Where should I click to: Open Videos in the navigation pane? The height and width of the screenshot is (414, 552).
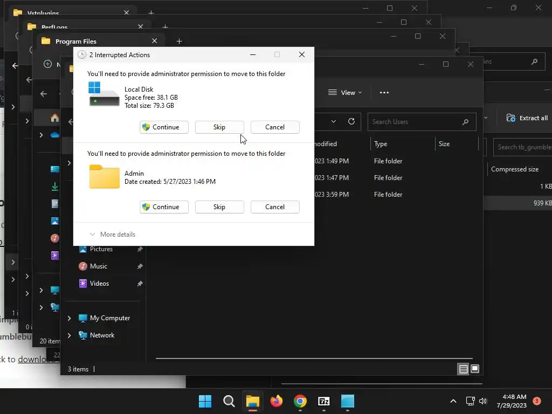tap(99, 284)
